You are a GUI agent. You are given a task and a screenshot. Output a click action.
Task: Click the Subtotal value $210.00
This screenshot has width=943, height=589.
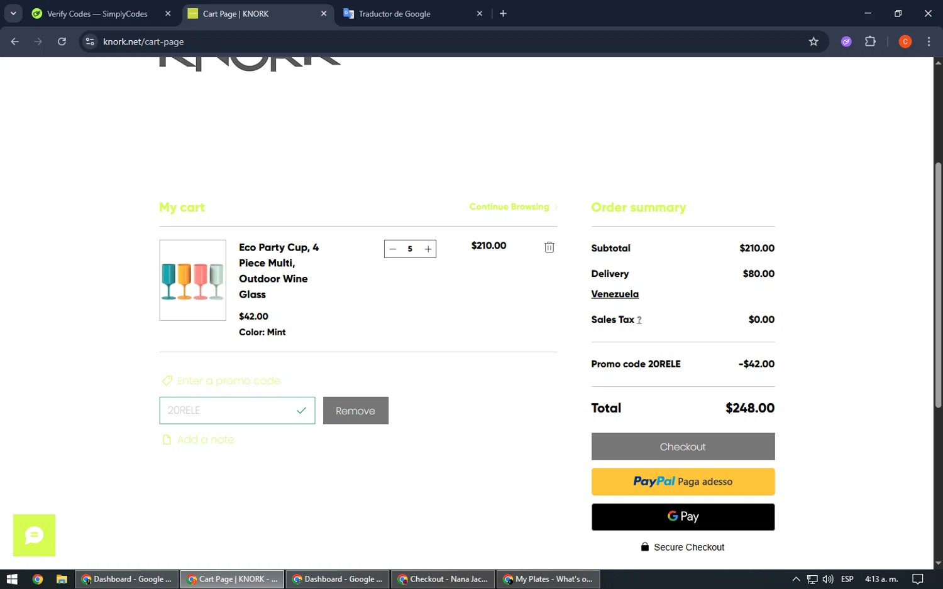point(757,248)
